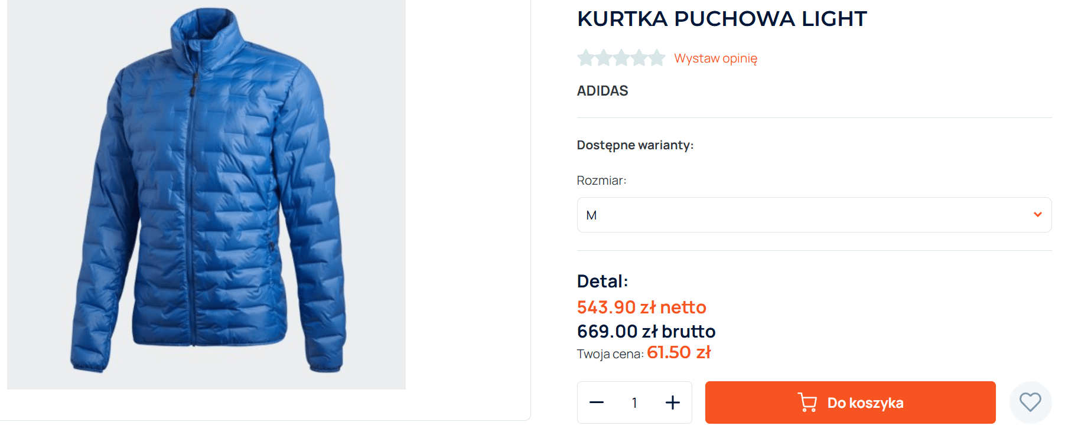Click the Twoja cena 61.50 zł price

tap(644, 352)
